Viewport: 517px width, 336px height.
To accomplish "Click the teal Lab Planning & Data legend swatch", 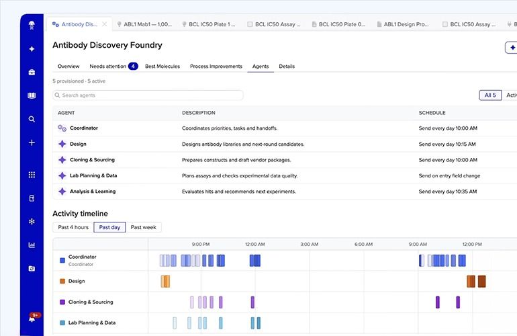I will pos(62,323).
